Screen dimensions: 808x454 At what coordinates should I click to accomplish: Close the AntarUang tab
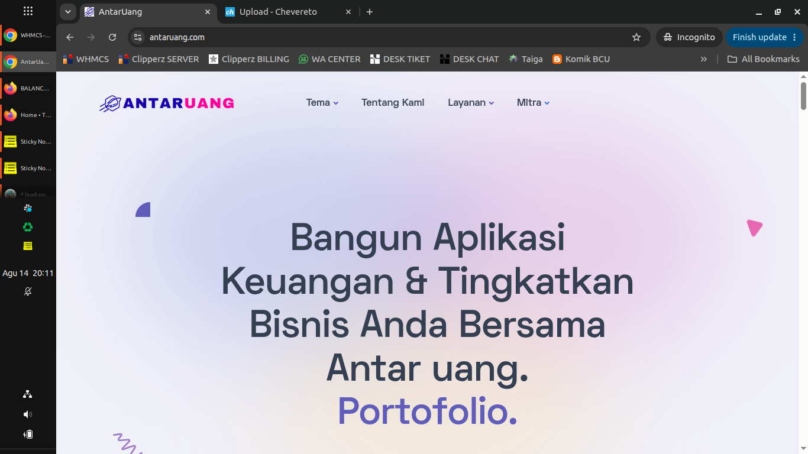[208, 12]
